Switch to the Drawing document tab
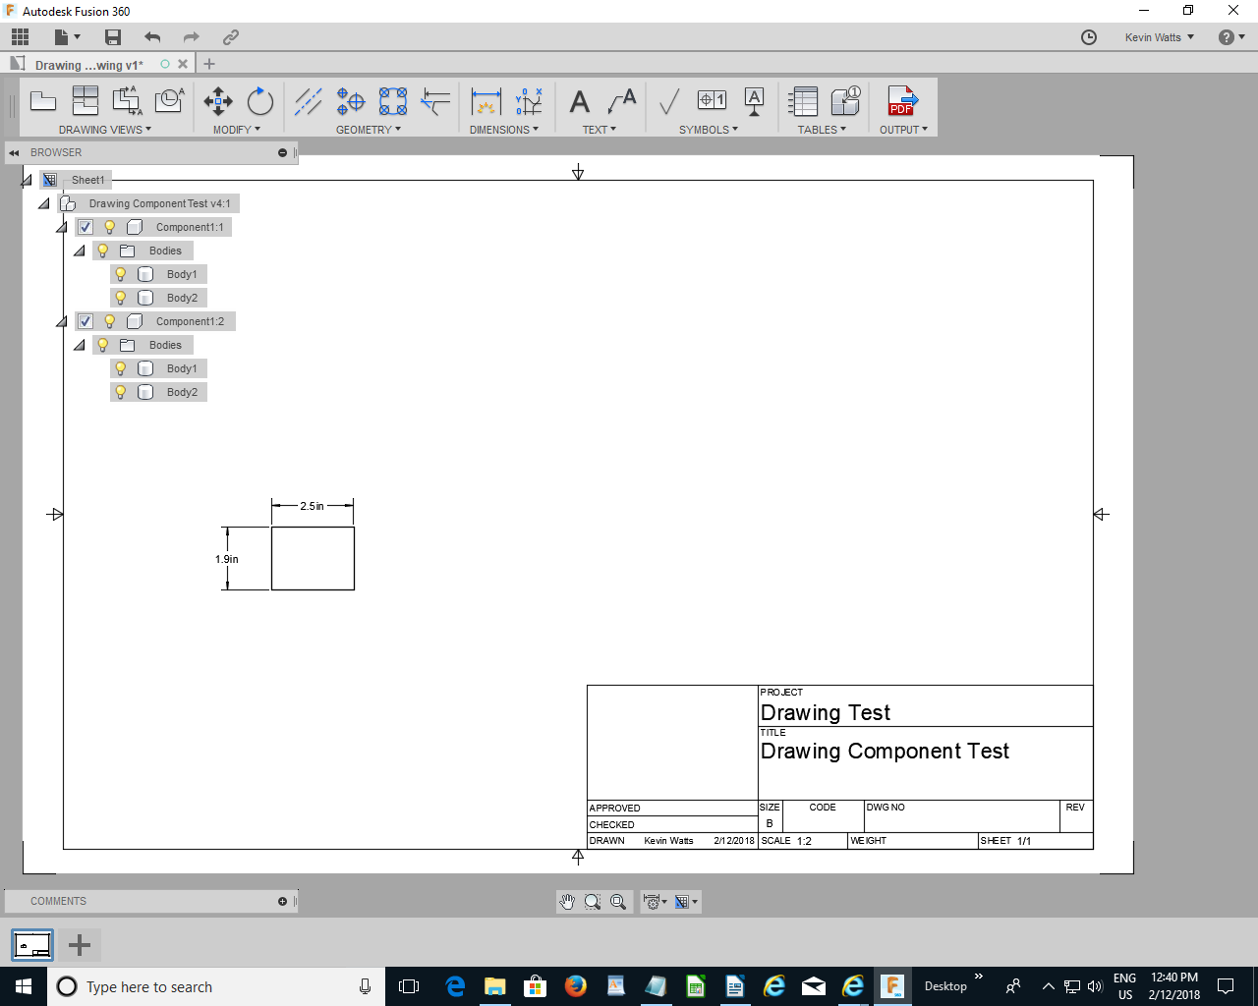This screenshot has width=1258, height=1006. [88, 63]
